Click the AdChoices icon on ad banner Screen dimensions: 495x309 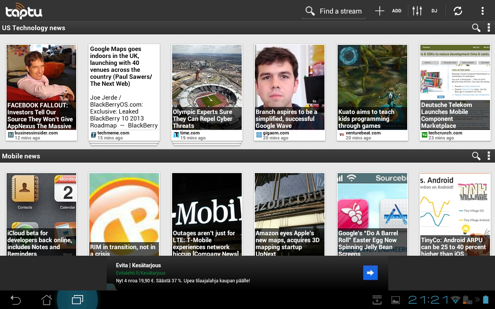[111, 287]
